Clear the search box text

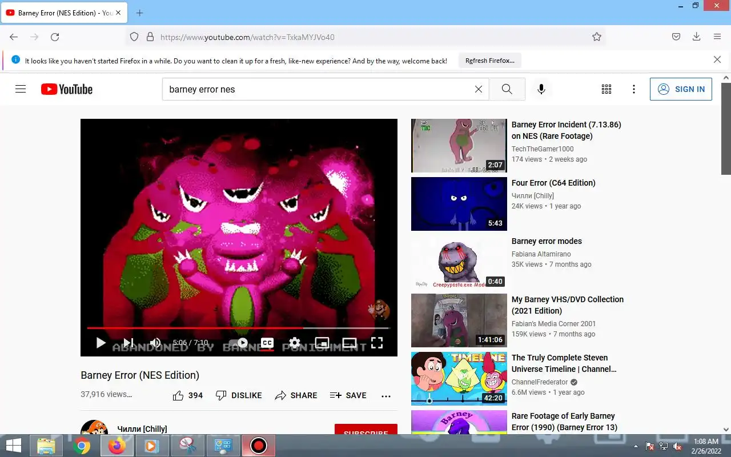point(479,89)
